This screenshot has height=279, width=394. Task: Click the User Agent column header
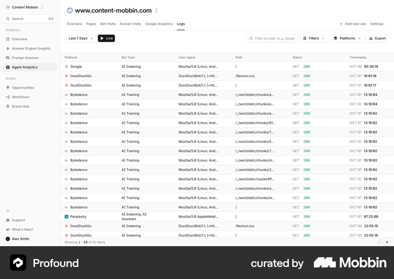[187, 57]
